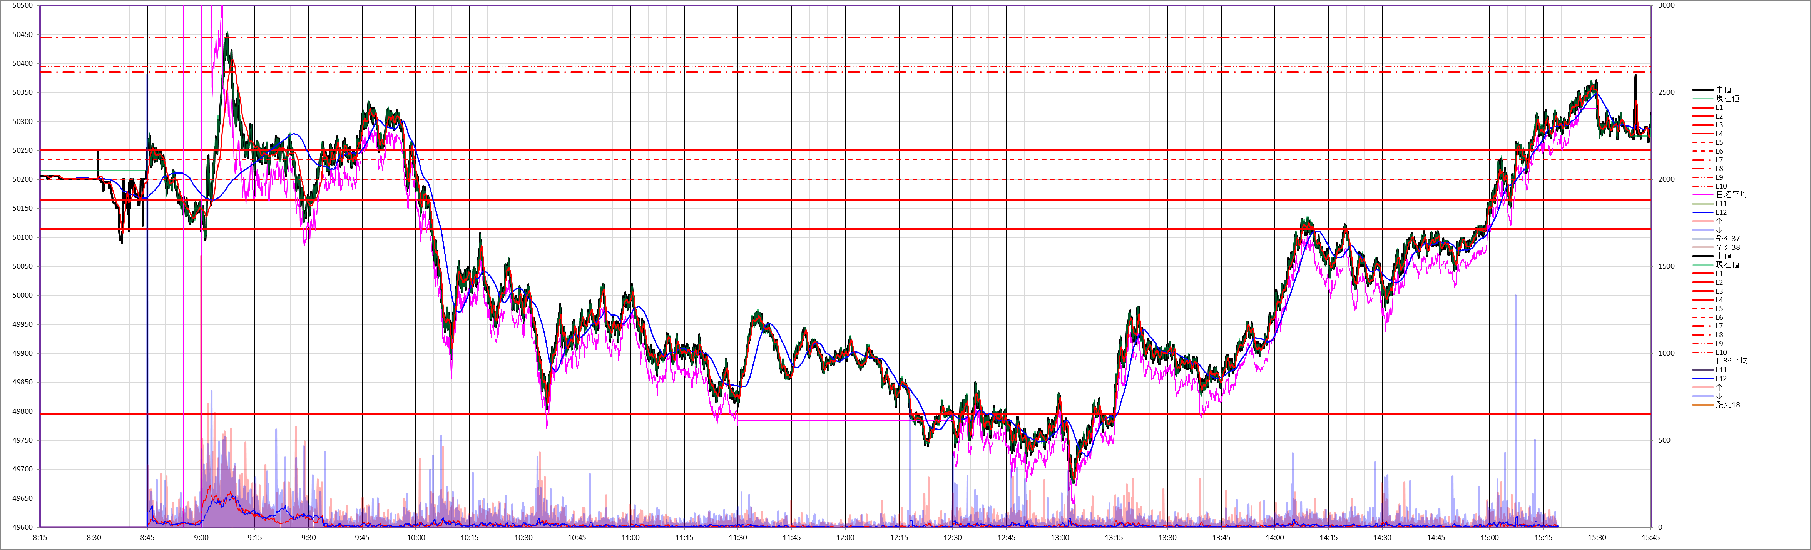Screen dimensions: 1811x550
Task: Click the 系列37 legend entry
Action: point(1727,238)
